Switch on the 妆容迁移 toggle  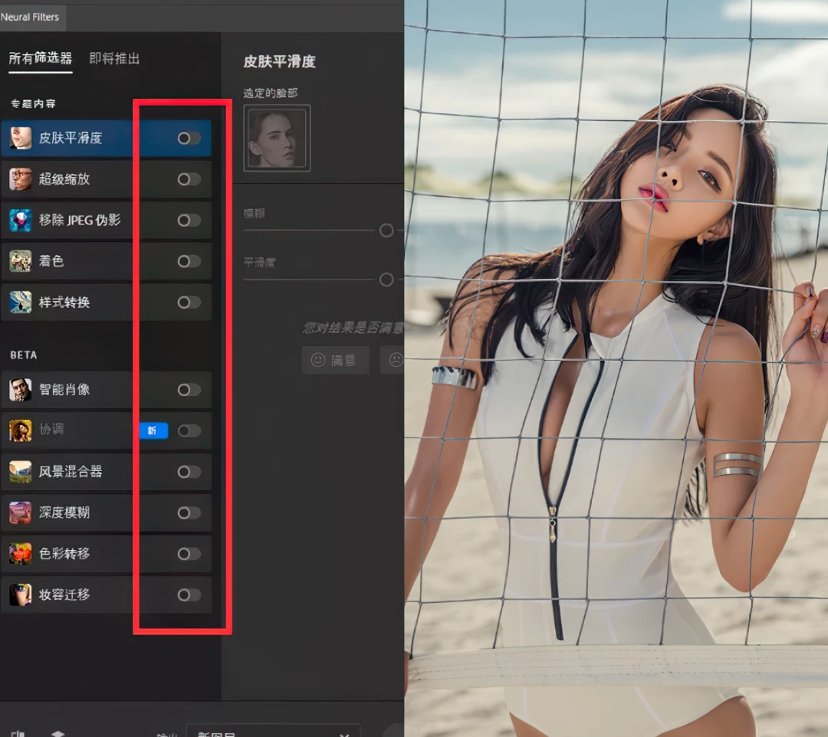coord(189,595)
